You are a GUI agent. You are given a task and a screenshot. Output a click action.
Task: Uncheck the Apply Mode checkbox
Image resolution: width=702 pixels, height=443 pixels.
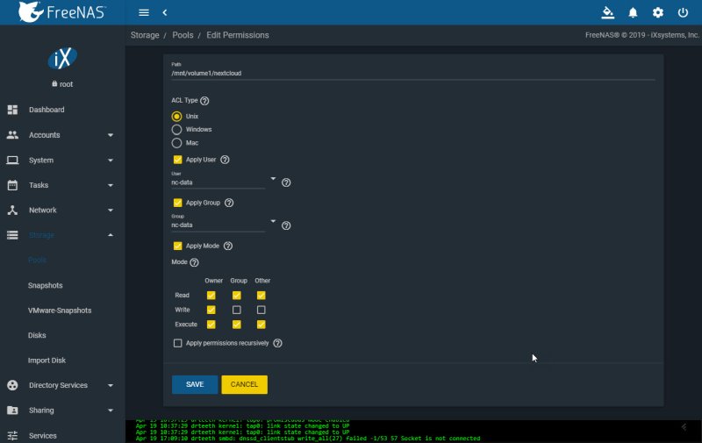pos(178,246)
